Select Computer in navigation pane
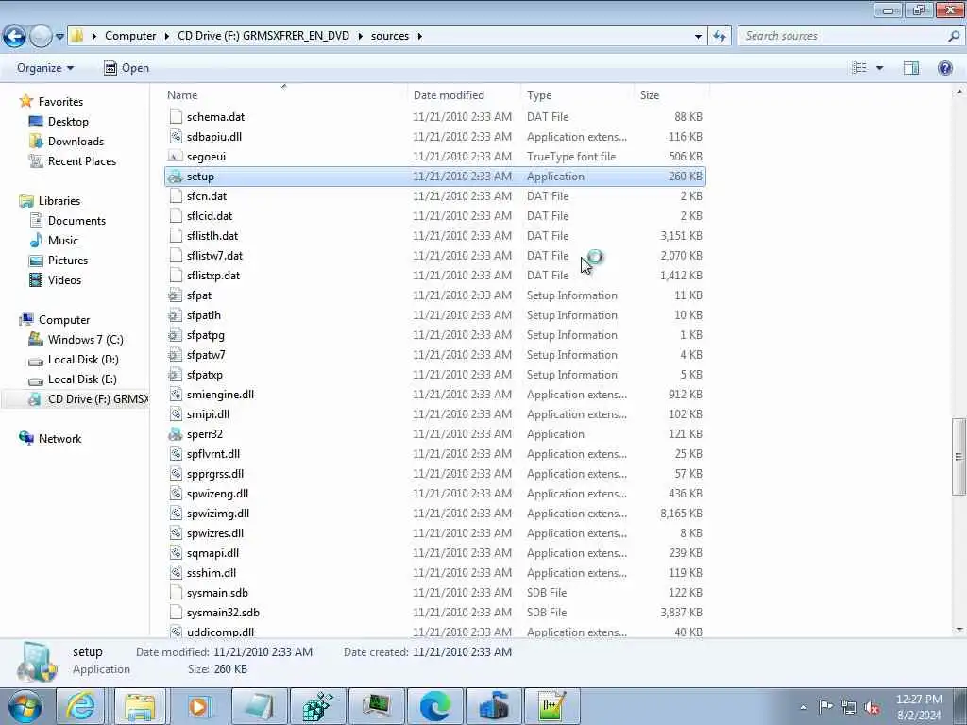967x725 pixels. [x=64, y=320]
